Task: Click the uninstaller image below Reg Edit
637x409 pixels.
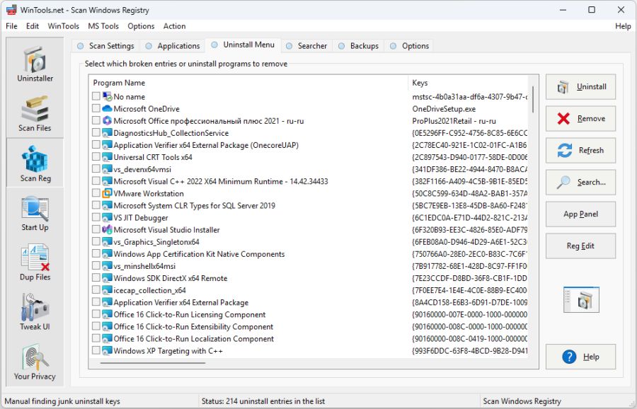Action: pos(581,300)
